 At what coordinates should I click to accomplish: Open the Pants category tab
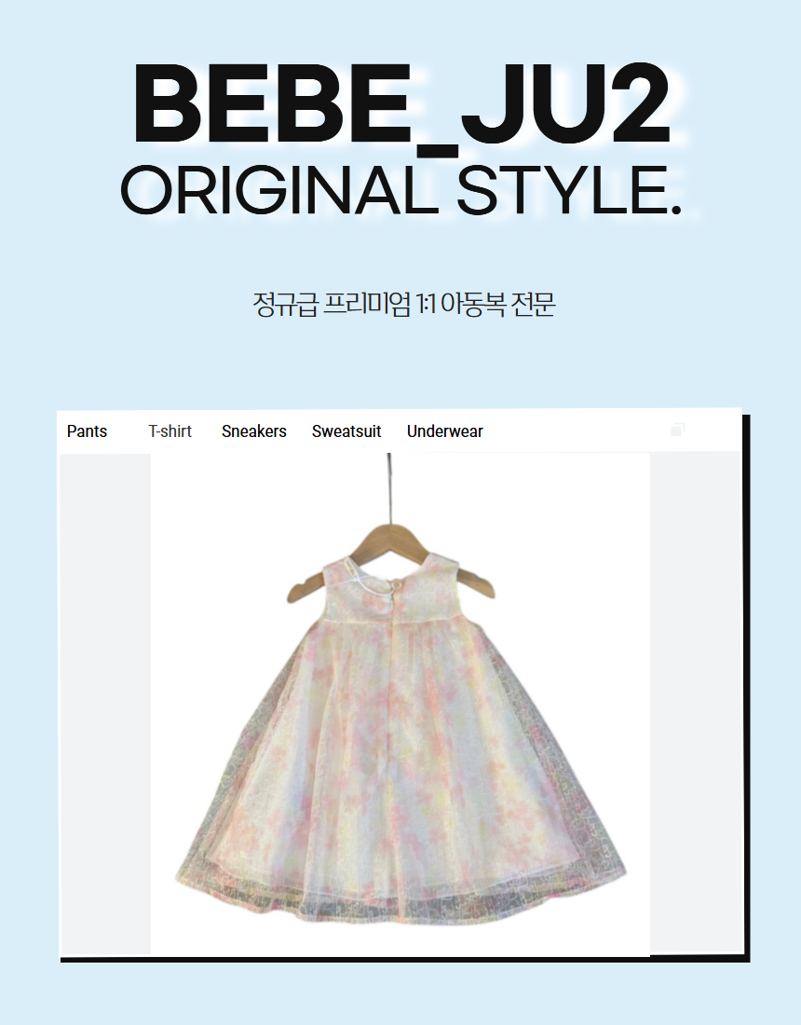(87, 431)
